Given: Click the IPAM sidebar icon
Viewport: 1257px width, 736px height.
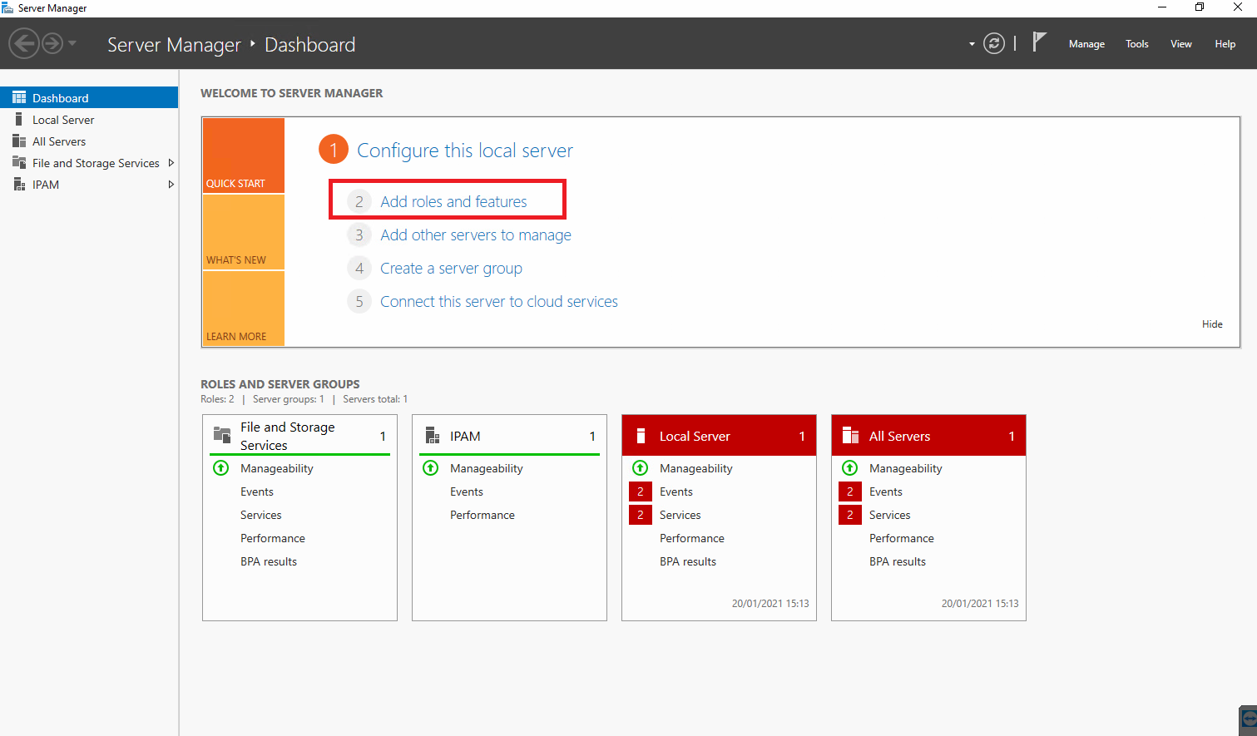Looking at the screenshot, I should click(19, 184).
